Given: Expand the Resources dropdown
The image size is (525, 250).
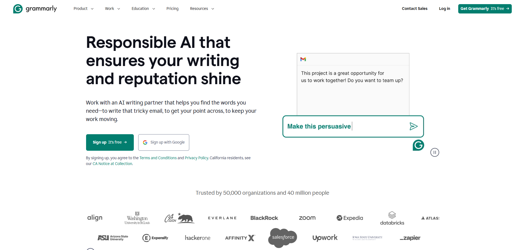Looking at the screenshot, I should click(x=202, y=9).
